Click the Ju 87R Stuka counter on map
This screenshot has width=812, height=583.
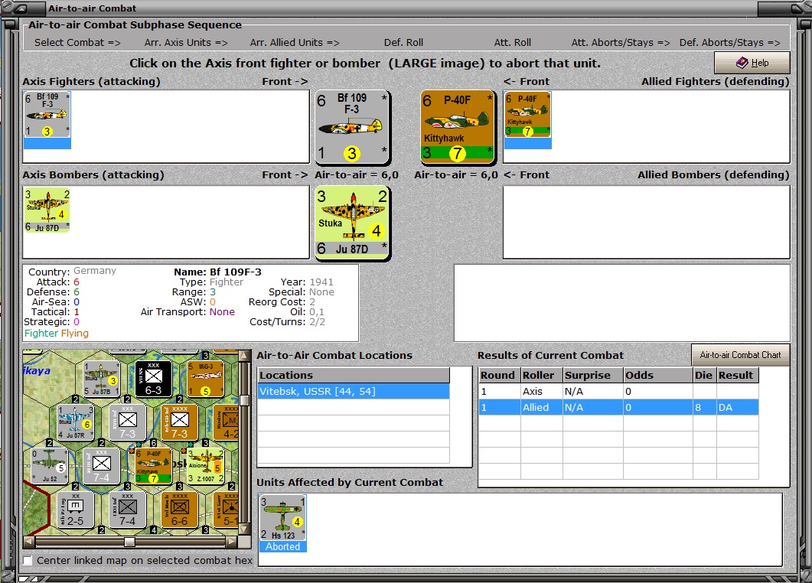76,422
